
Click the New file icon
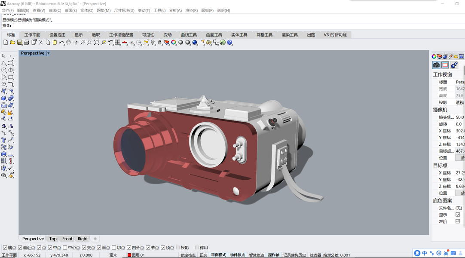click(x=5, y=43)
